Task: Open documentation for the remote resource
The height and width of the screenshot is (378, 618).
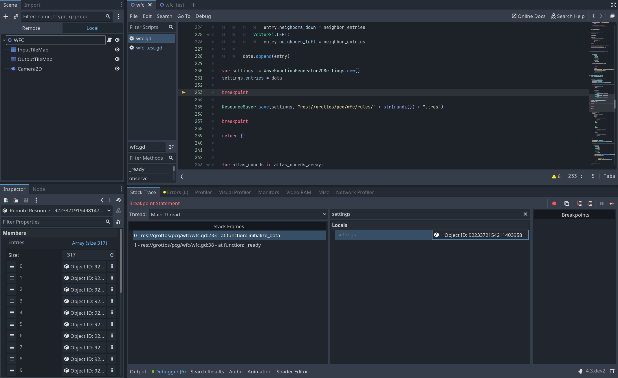Action: [x=118, y=211]
